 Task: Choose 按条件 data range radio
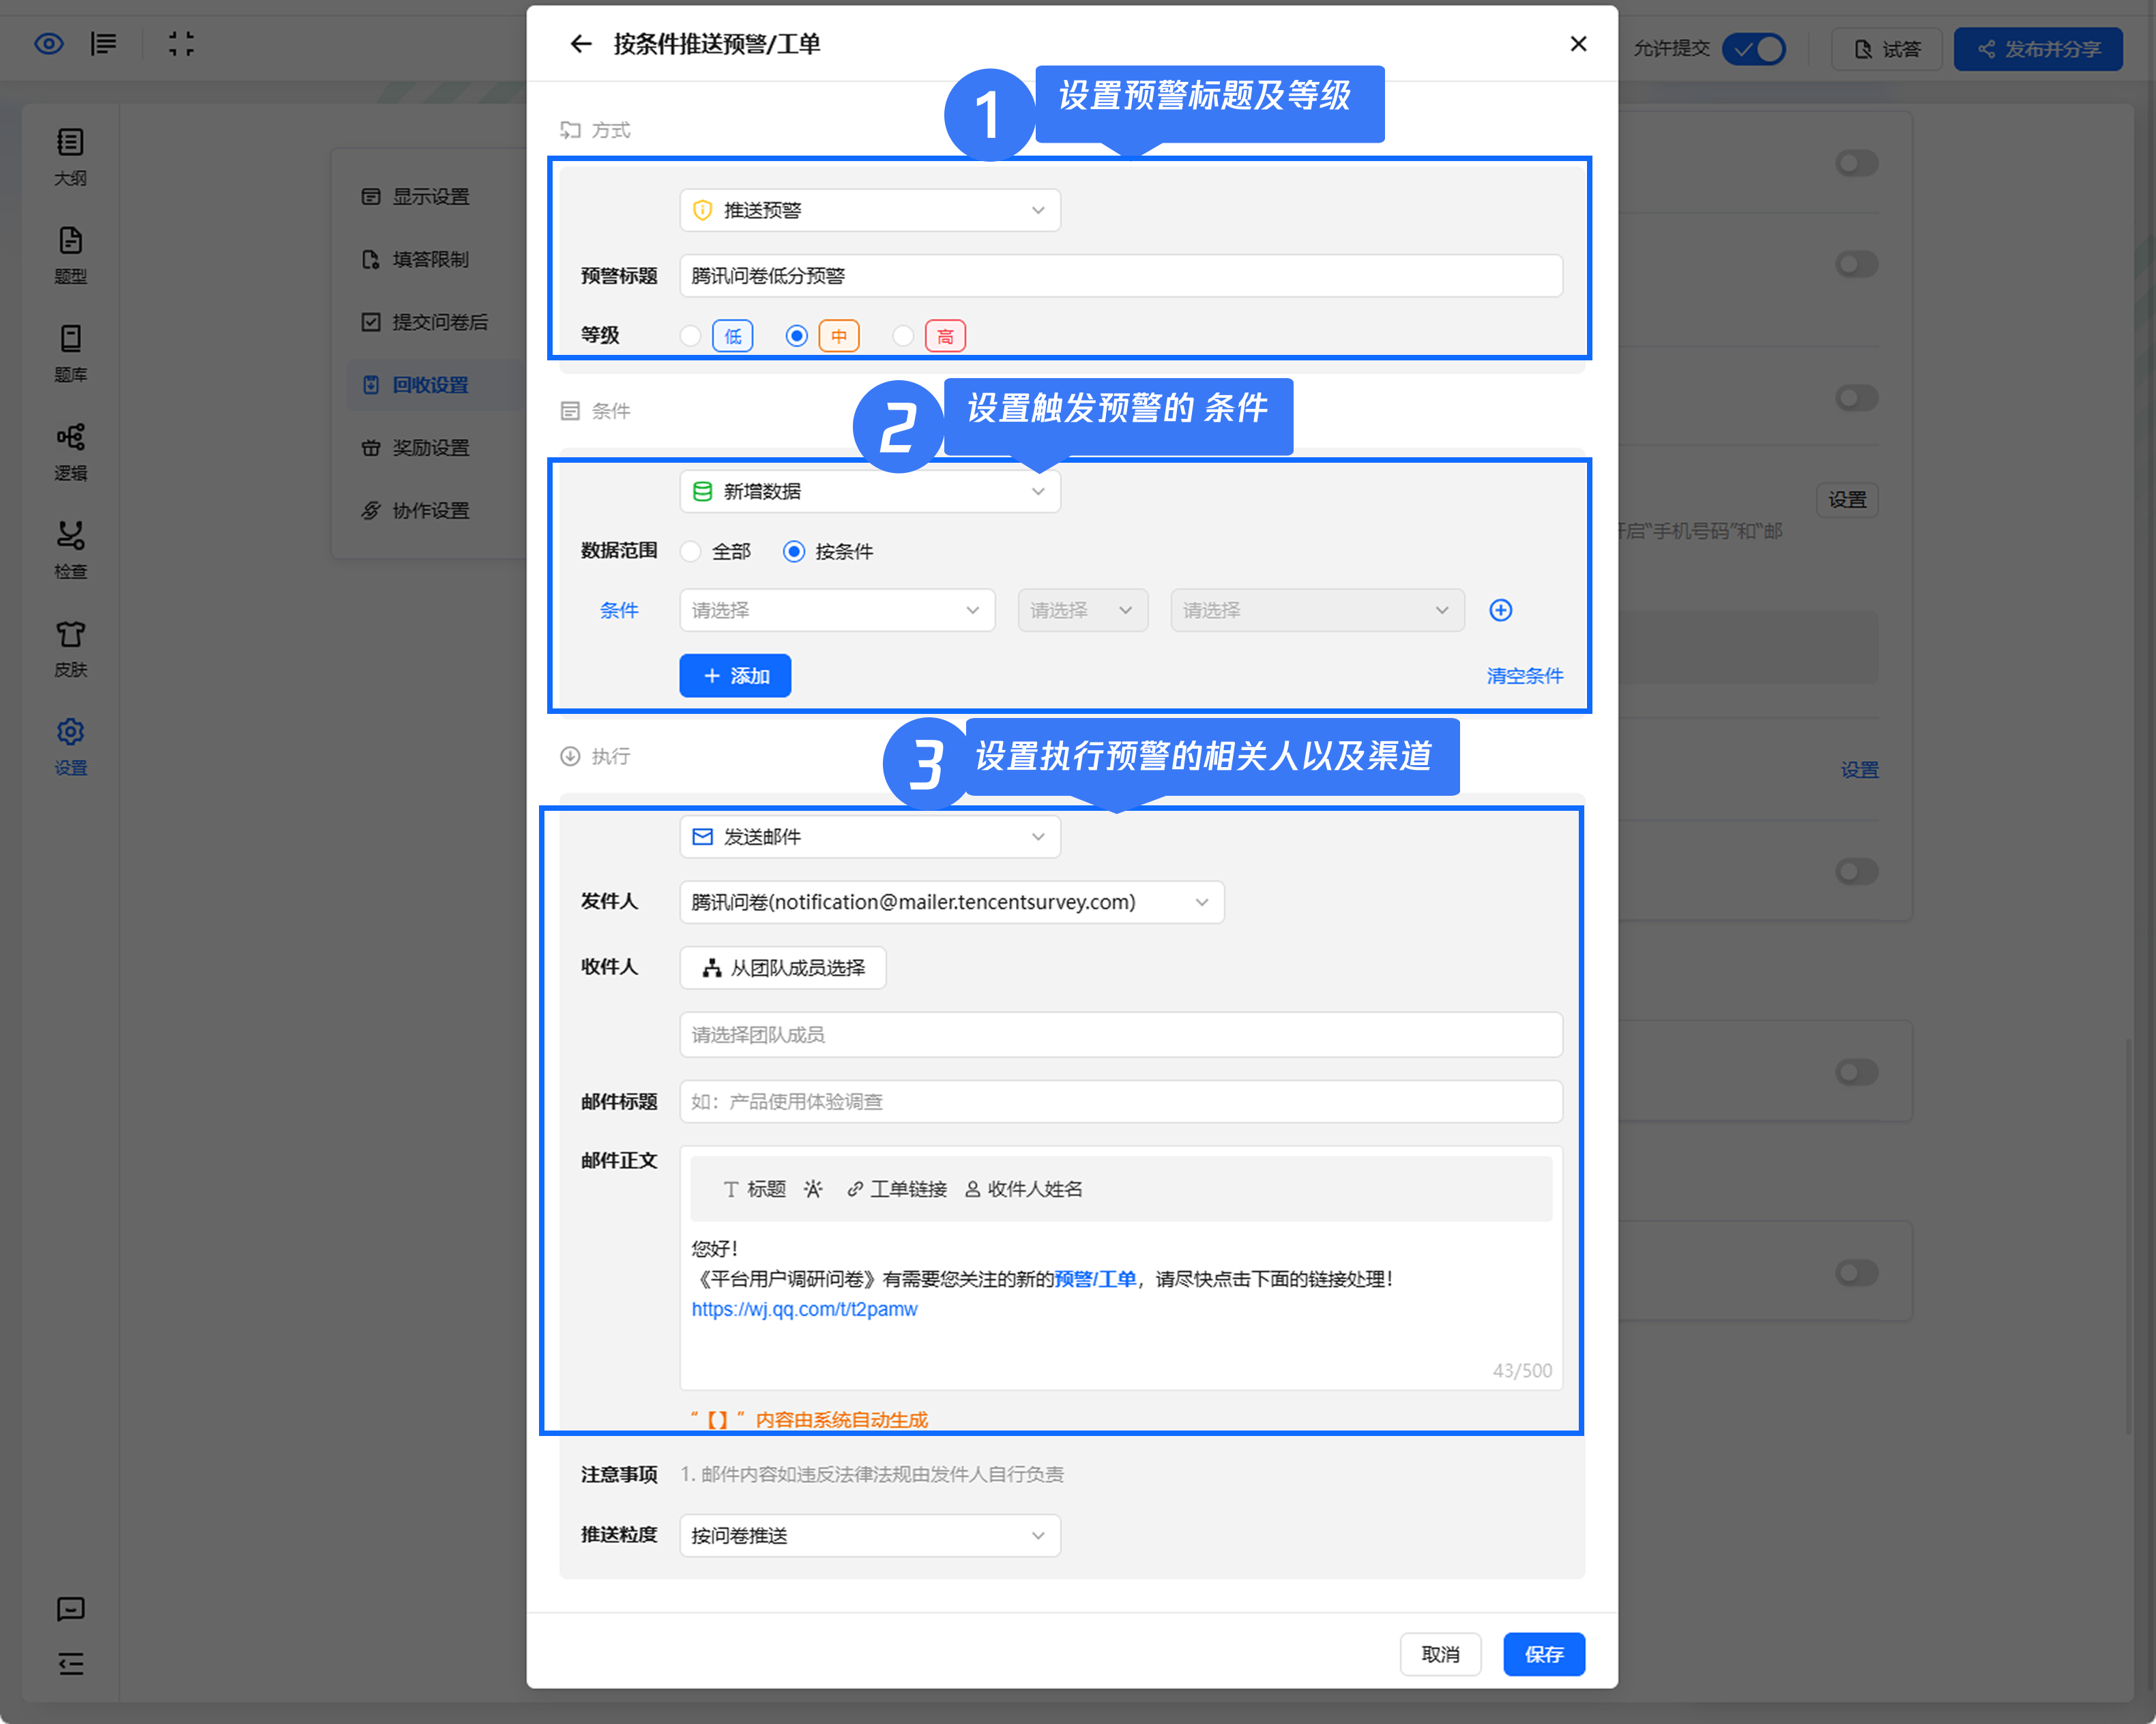[794, 552]
